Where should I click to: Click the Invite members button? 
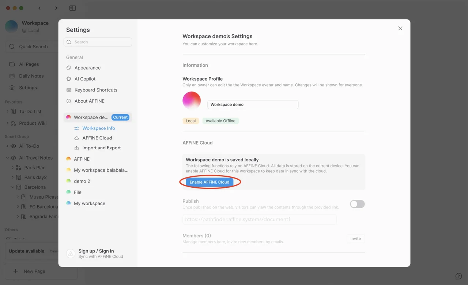point(356,239)
